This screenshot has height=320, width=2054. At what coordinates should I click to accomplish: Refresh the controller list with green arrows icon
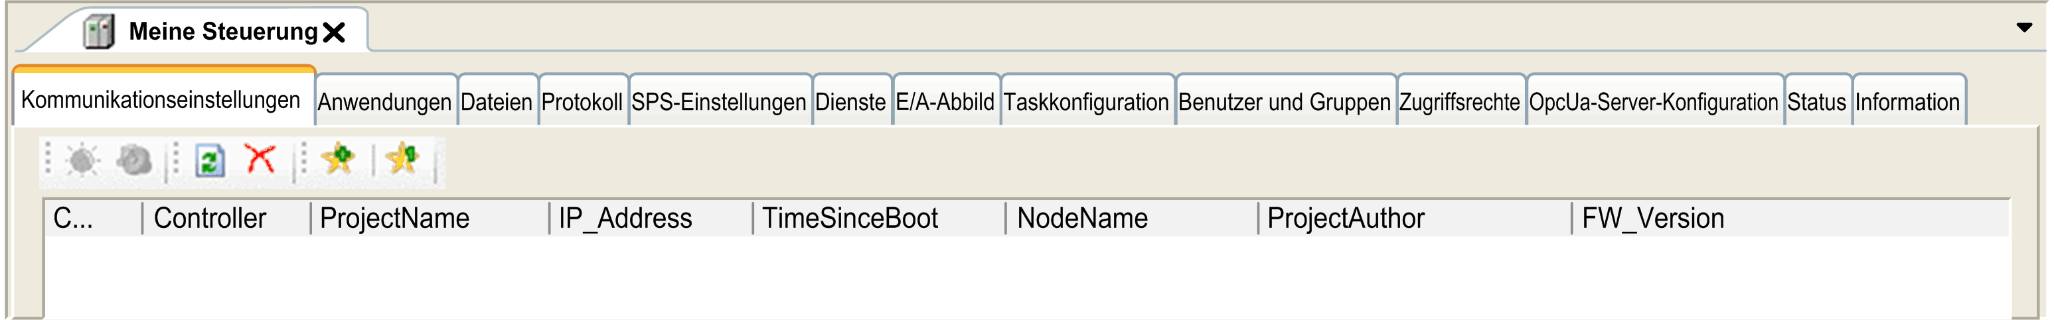(x=210, y=160)
